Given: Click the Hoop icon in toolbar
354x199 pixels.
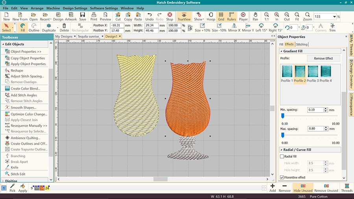Looking at the screenshot, I should point(211,17).
